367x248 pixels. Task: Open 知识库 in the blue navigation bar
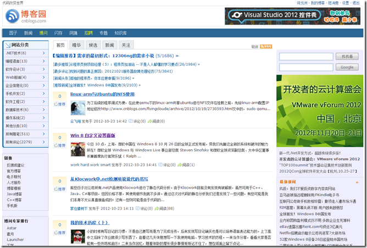[121, 33]
